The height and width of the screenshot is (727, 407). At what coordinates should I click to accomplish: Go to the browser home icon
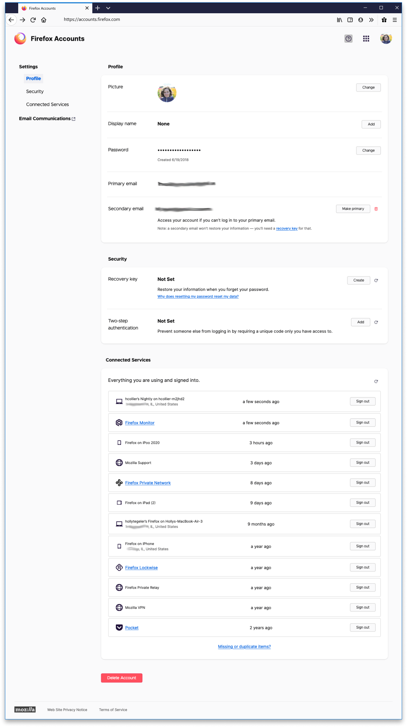(44, 20)
